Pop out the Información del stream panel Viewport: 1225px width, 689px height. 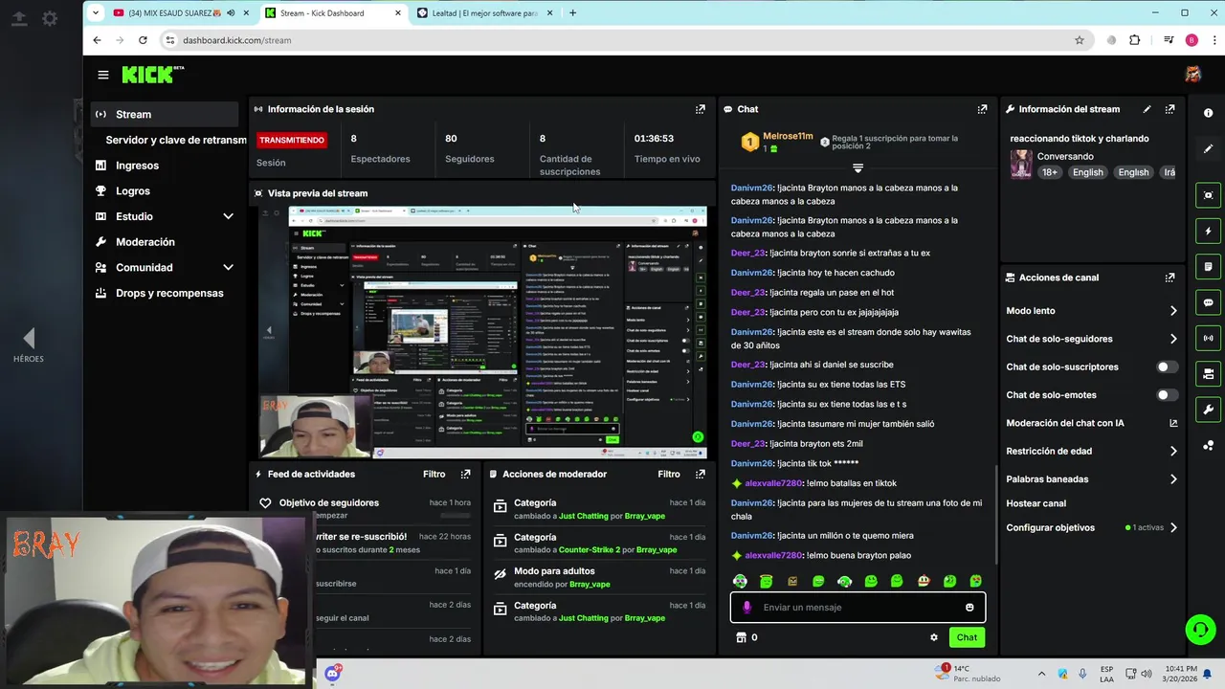pos(1169,109)
